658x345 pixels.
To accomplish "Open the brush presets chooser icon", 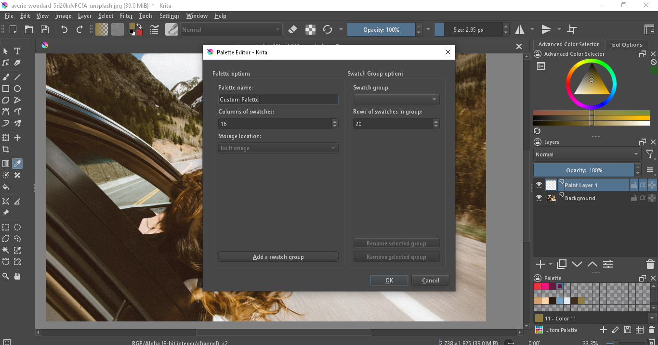I will (x=171, y=29).
